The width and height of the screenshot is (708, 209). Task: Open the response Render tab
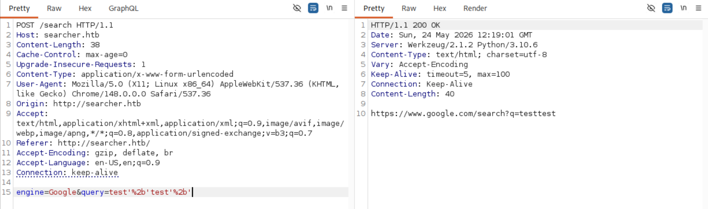coord(475,8)
